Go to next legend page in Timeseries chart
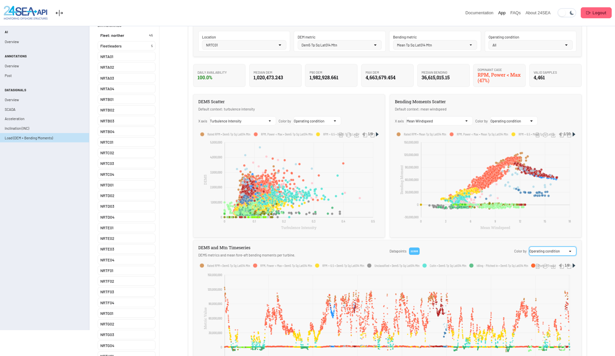 tap(574, 265)
